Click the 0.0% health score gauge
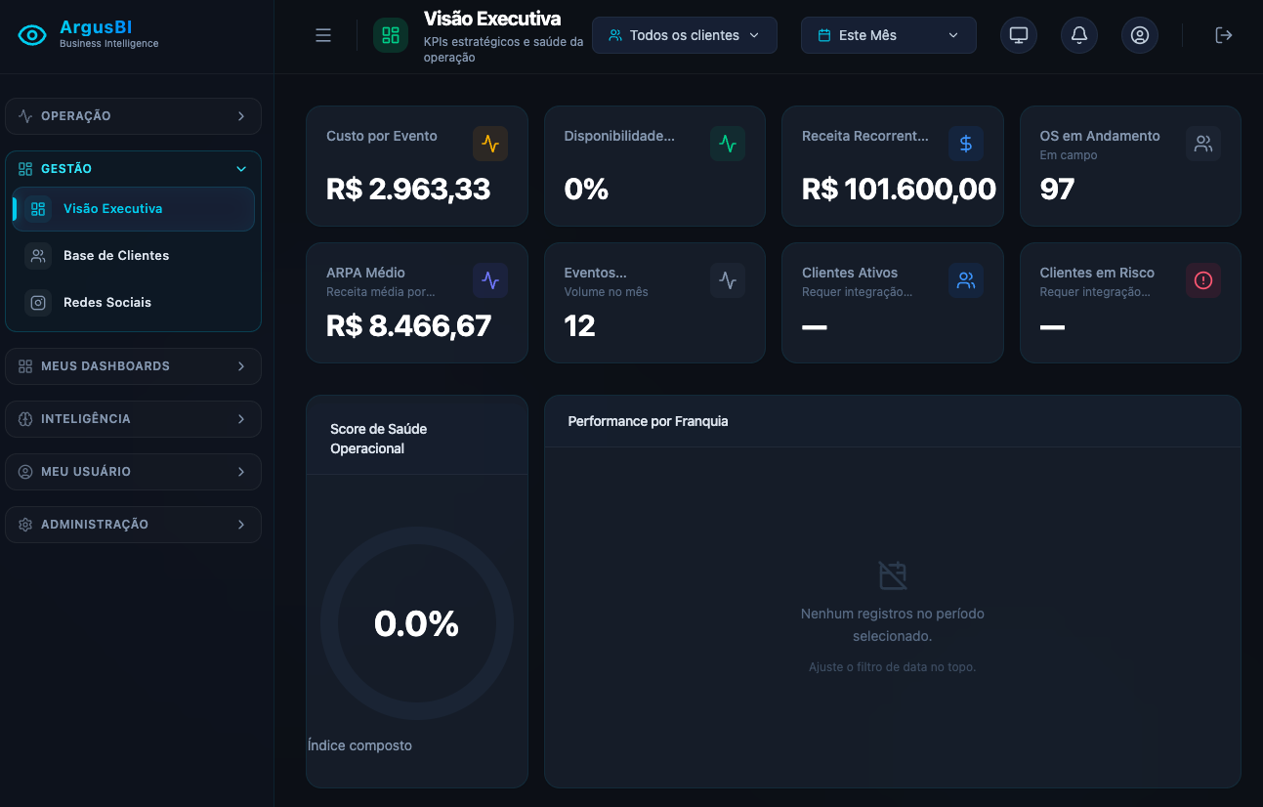This screenshot has height=807, width=1263. [x=417, y=623]
